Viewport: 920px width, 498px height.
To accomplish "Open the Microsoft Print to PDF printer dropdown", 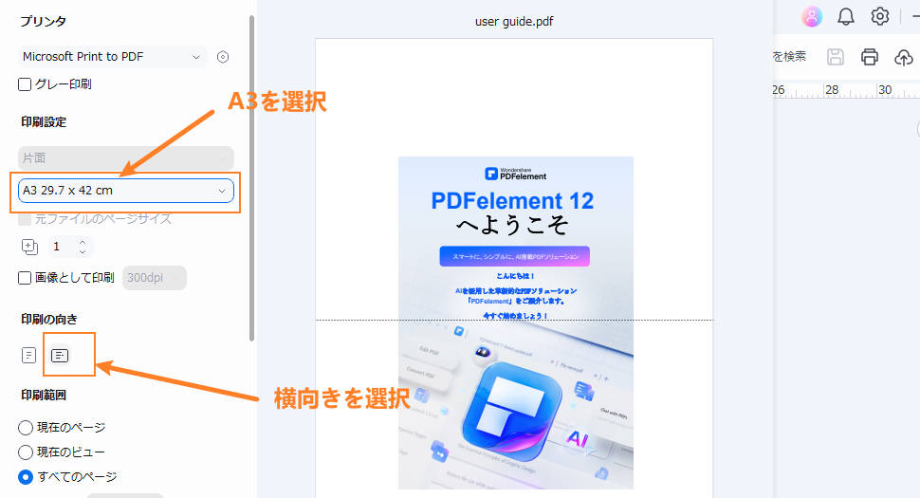I will click(x=112, y=57).
